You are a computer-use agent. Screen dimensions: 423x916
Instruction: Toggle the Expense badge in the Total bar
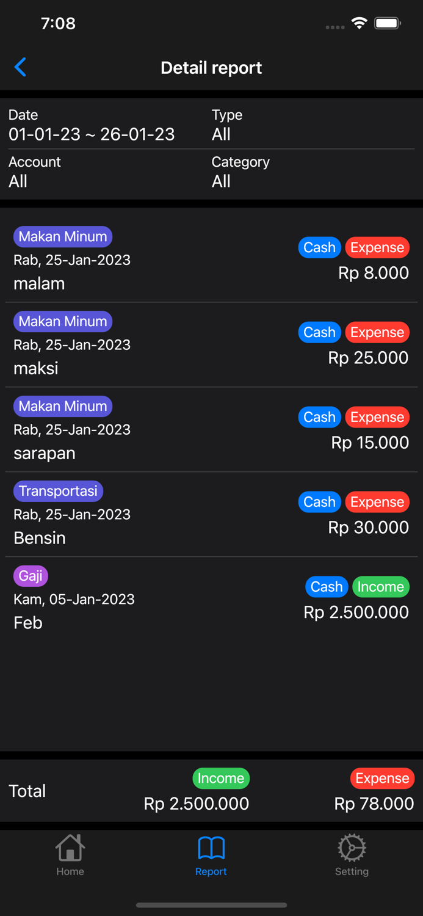pos(382,778)
